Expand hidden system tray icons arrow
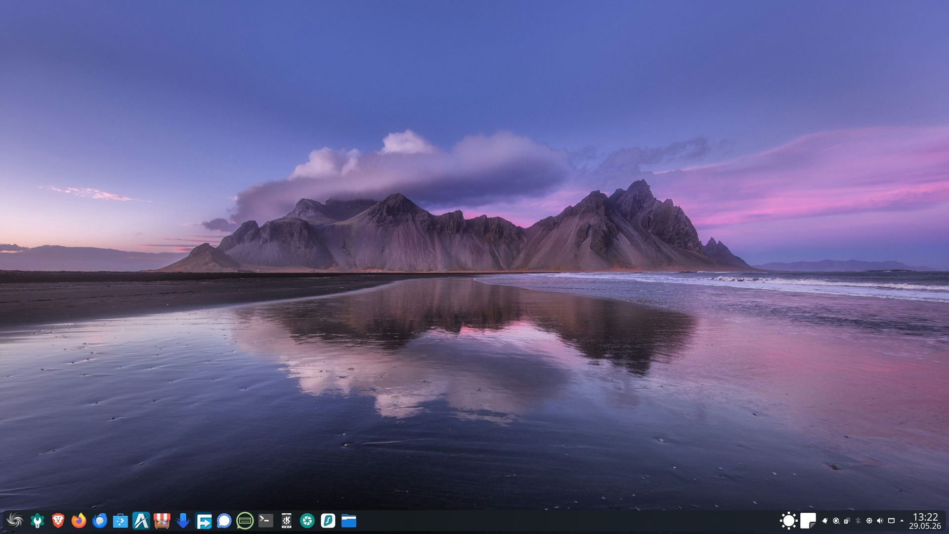 tap(902, 521)
